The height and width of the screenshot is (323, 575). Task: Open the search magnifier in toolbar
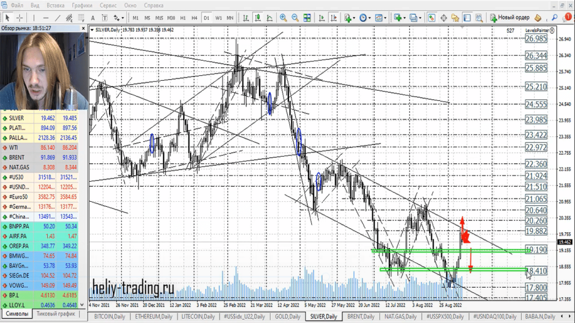point(554,17)
